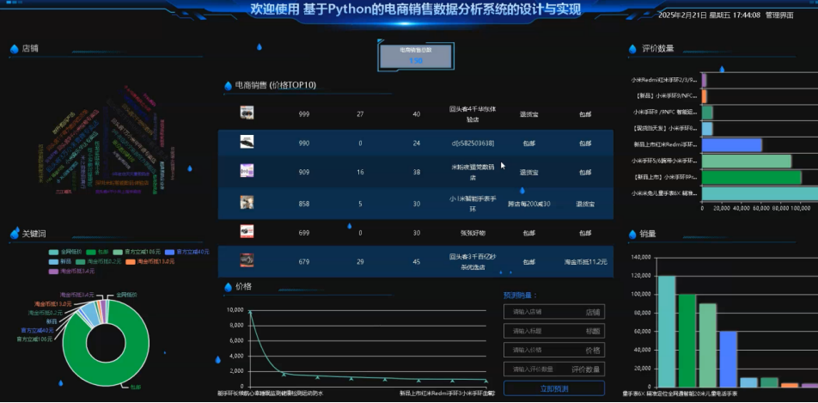Open the product thumbnail in the 858 price row

coord(247,203)
